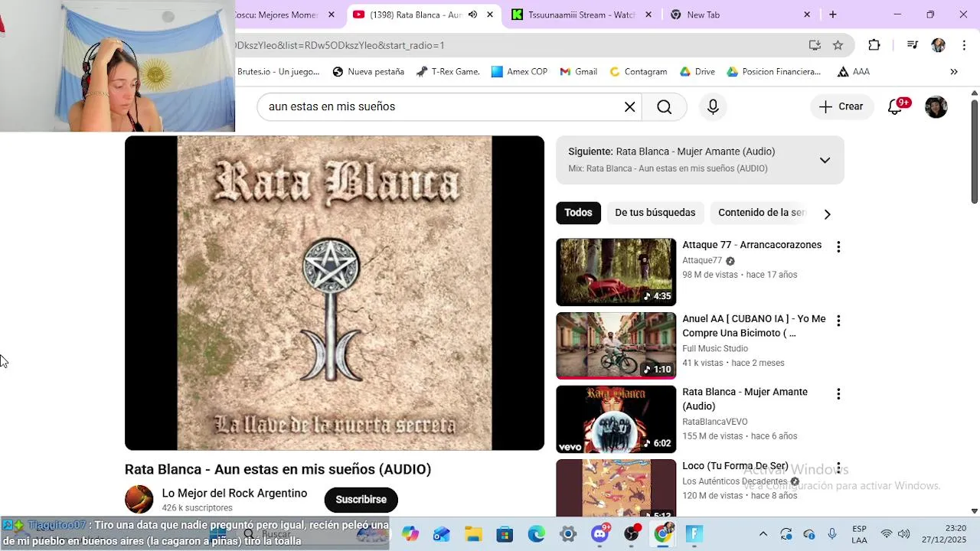The image size is (980, 551).
Task: Open volume control in system tray
Action: 903,534
